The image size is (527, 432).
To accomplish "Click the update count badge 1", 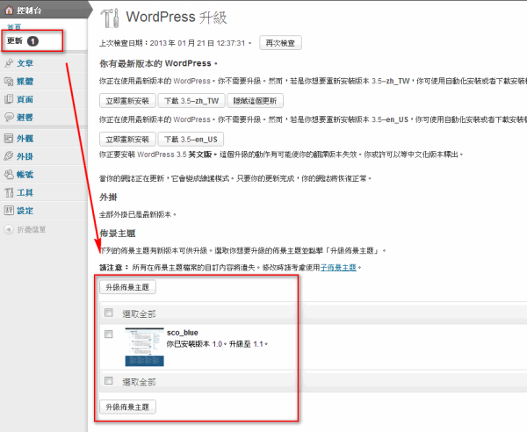I will [32, 41].
